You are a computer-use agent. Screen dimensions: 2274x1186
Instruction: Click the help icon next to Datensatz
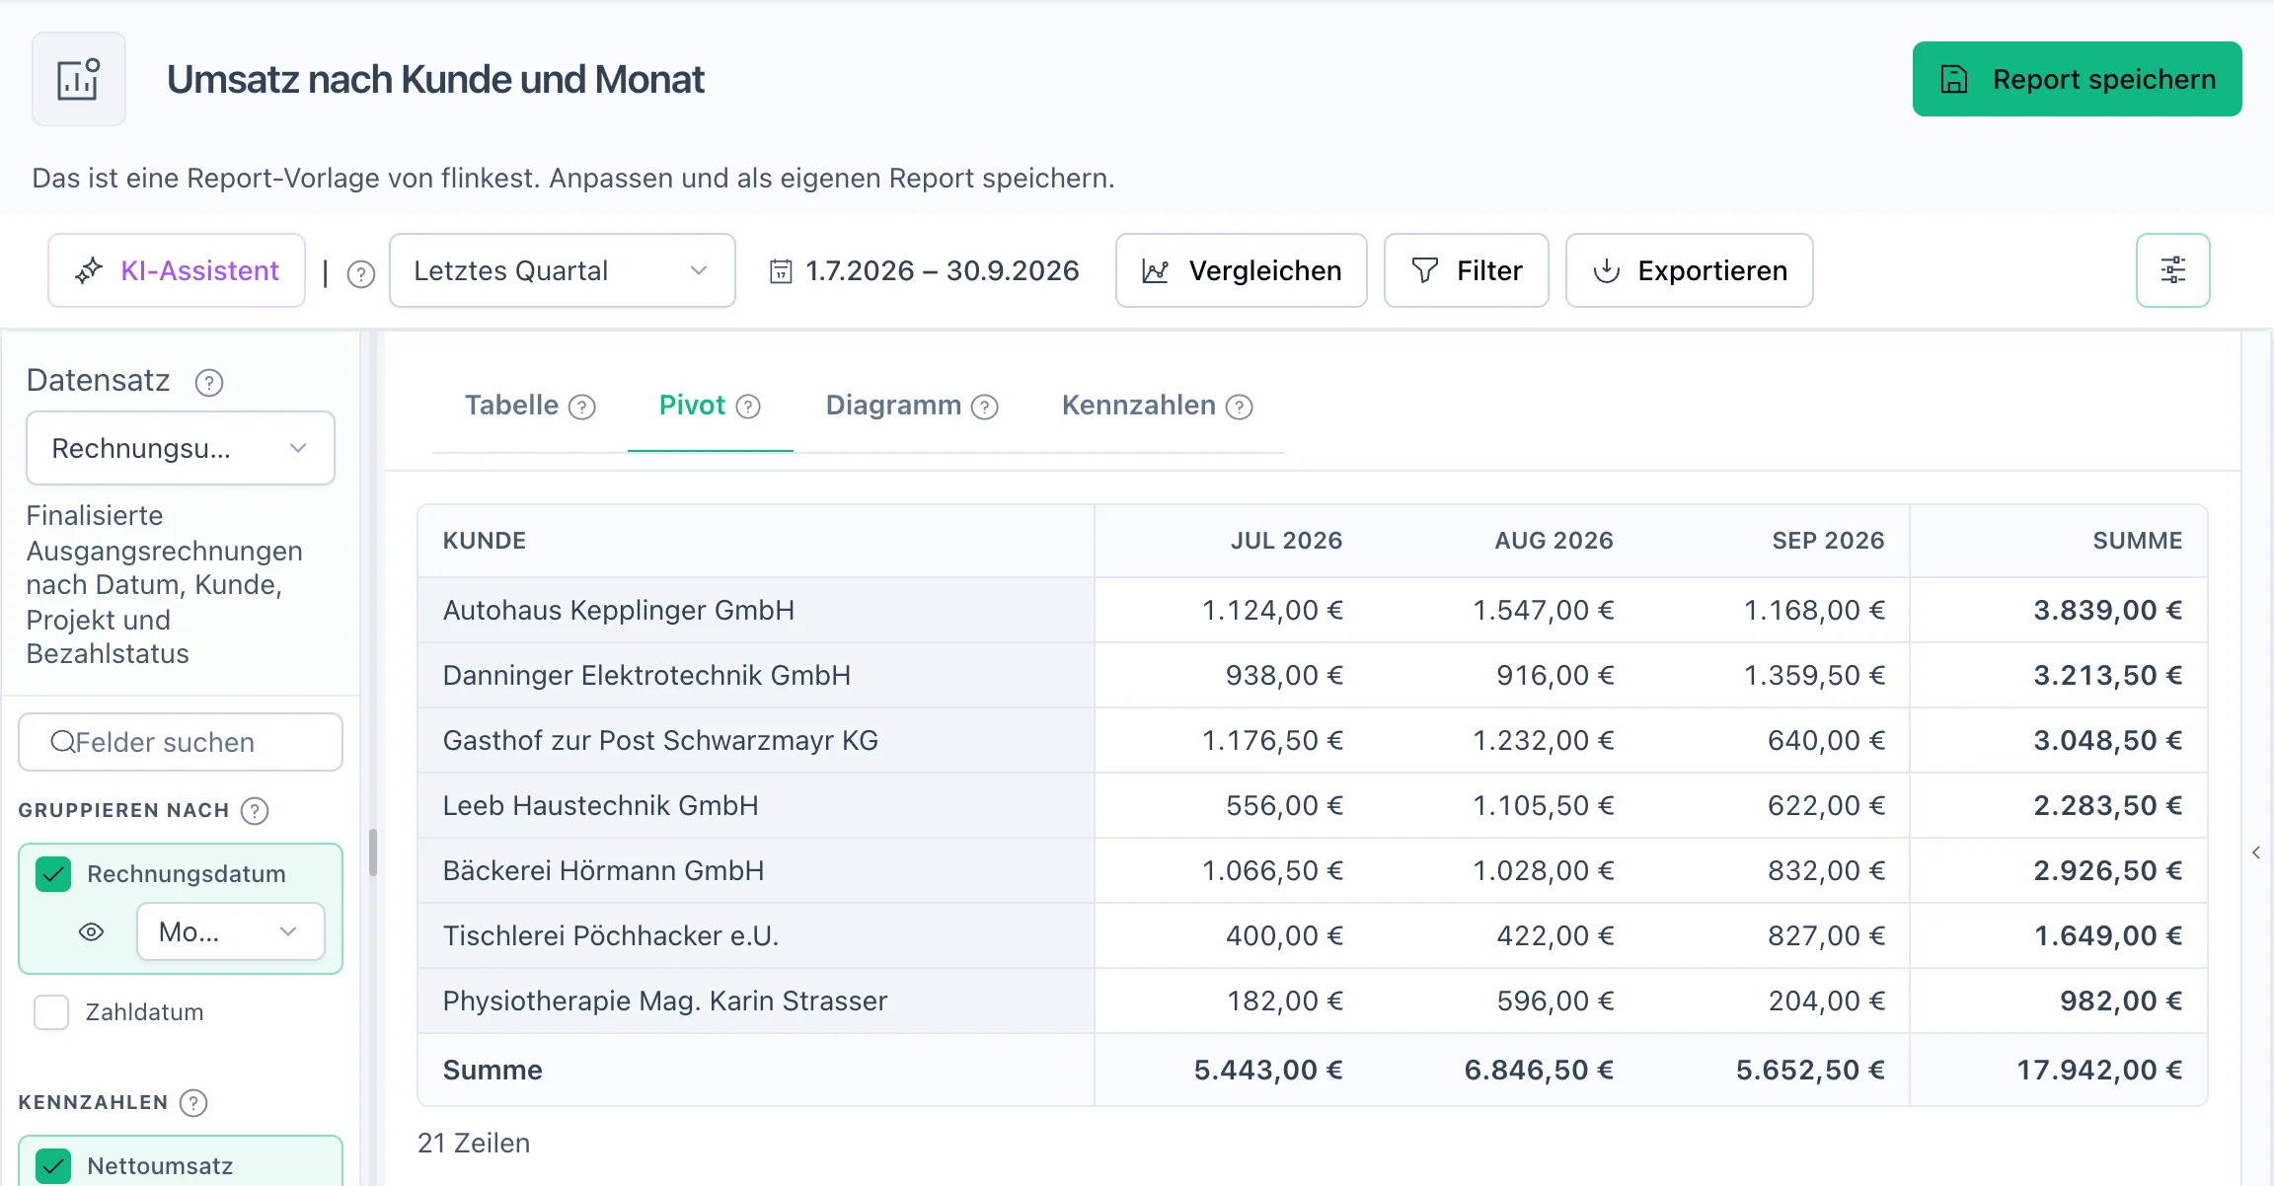209,382
